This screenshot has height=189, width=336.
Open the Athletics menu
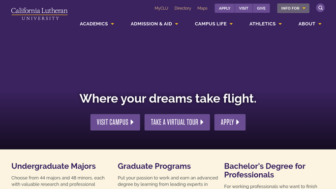(265, 24)
